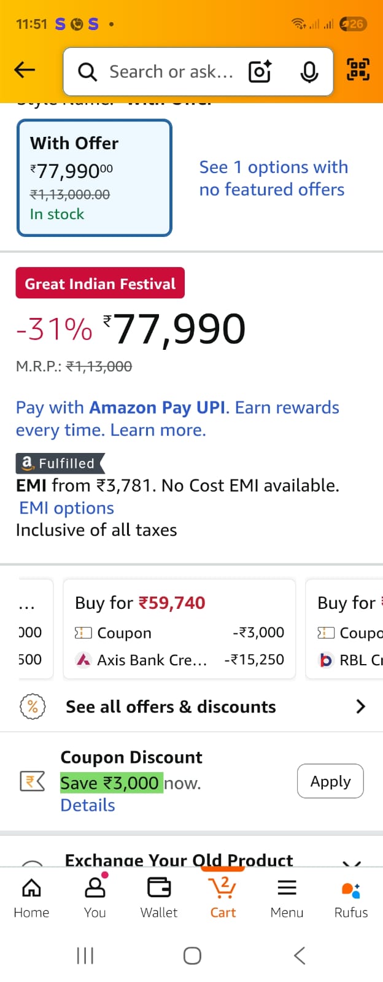
Task: Click See 1 options with no featured offers
Action: 273,178
